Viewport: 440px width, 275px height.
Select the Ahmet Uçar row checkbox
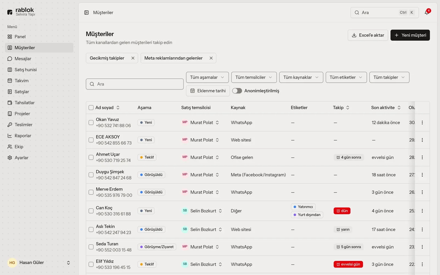click(91, 157)
